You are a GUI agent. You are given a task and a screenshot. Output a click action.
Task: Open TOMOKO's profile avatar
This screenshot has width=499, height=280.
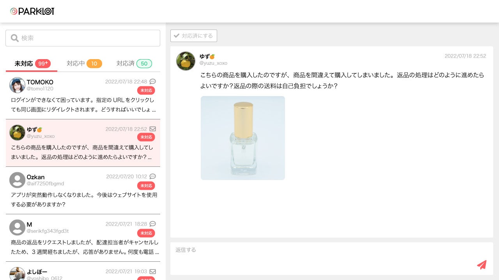[x=17, y=85]
